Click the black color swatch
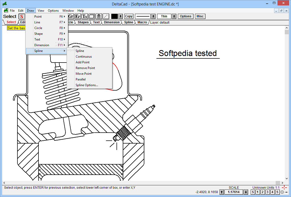Screen dimensions: 291x197 click(x=114, y=16)
